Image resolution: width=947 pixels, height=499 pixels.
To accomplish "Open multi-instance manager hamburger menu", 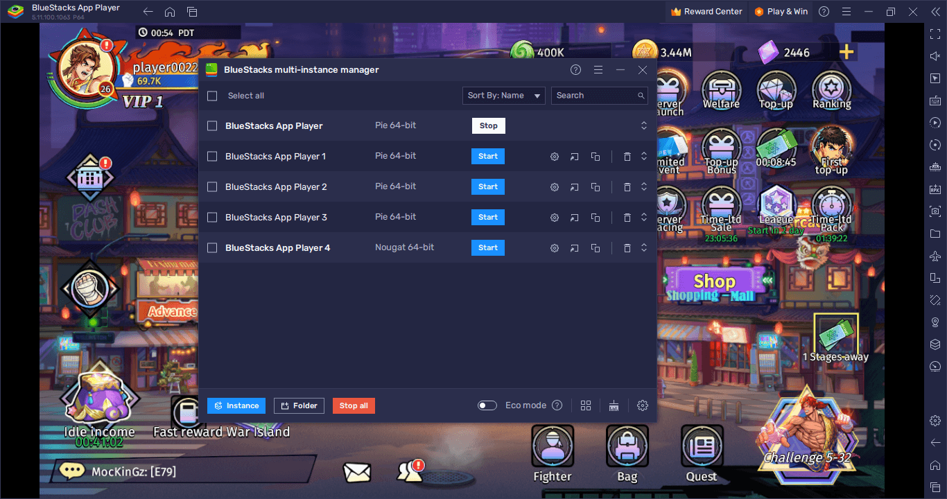I will coord(598,70).
